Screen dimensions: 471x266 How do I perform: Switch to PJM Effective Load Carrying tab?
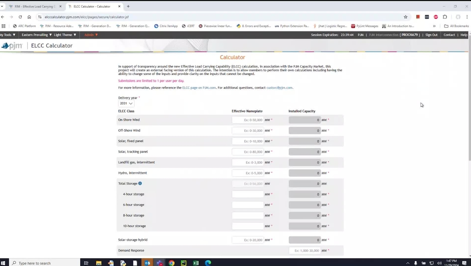point(35,6)
